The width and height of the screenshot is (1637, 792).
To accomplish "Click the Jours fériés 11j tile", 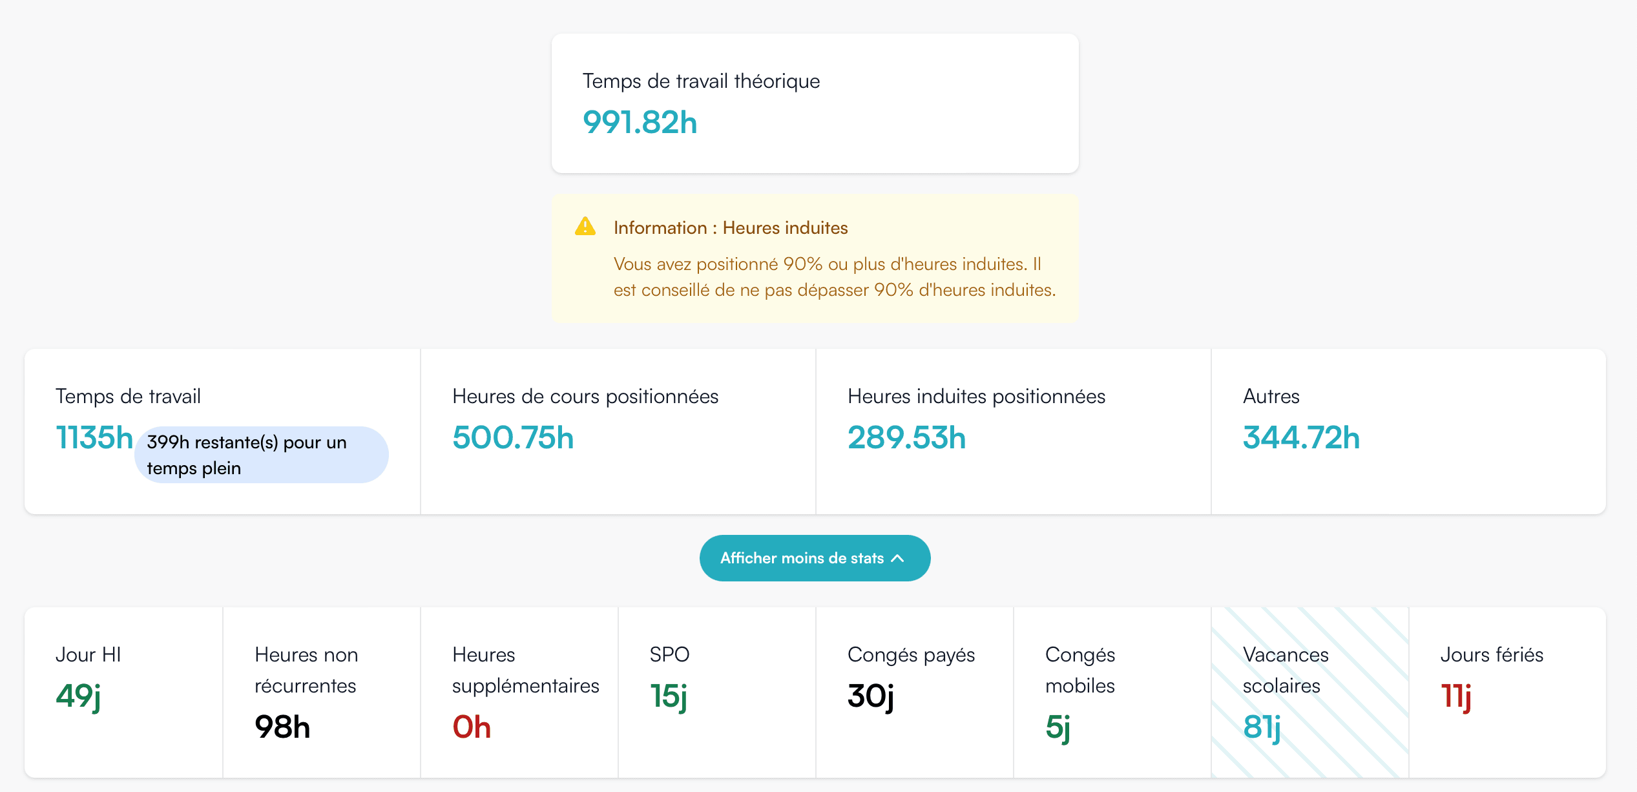I will point(1508,692).
